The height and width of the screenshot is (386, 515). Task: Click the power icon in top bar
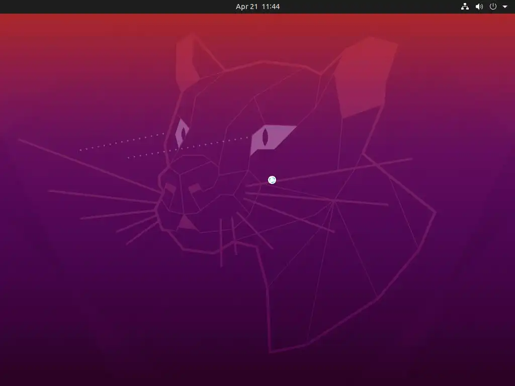coord(493,7)
